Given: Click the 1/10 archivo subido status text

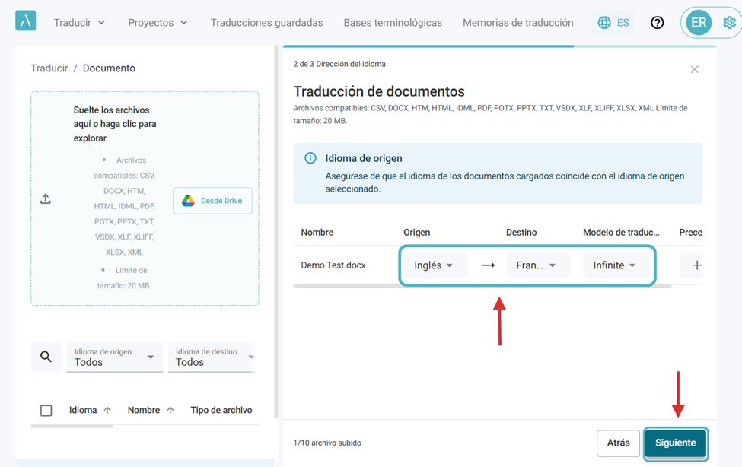Looking at the screenshot, I should coord(327,443).
